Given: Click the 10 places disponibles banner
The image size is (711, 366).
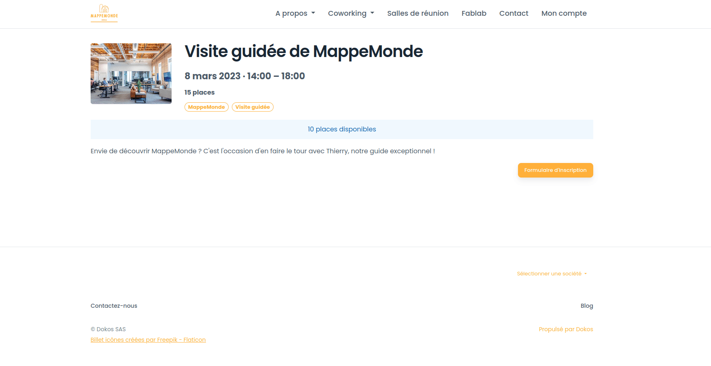Looking at the screenshot, I should tap(342, 129).
